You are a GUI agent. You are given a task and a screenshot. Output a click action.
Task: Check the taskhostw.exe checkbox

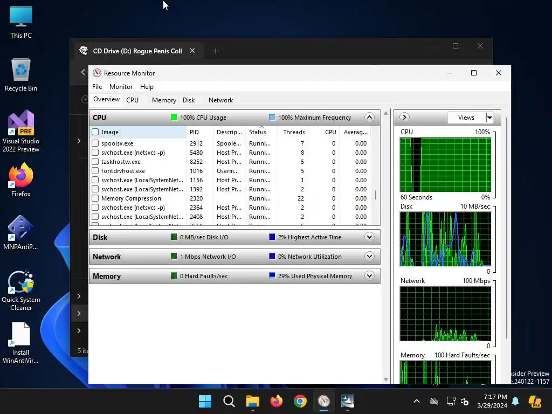[x=95, y=162]
